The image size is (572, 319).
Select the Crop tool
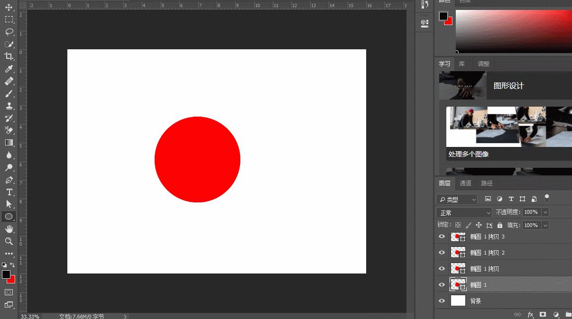click(9, 57)
